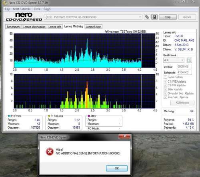This screenshot has height=177, width=200.
Task: Click the date 5 Sep 2013
Action: click(182, 45)
